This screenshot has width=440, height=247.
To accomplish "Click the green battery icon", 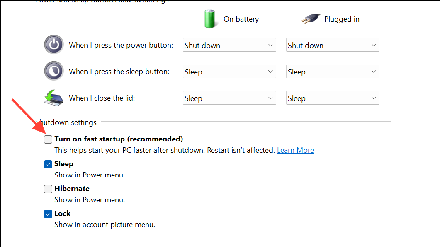I will tap(211, 19).
